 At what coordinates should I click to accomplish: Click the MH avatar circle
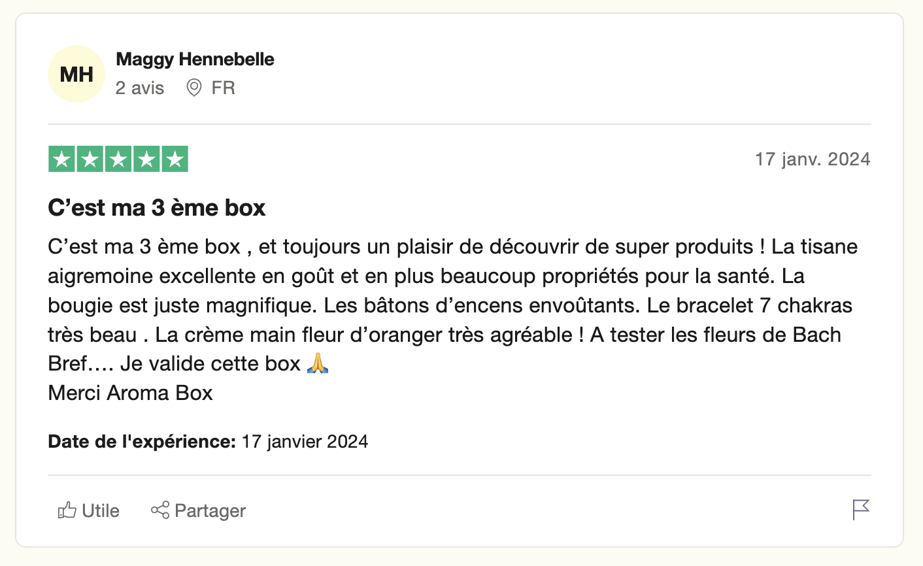pyautogui.click(x=76, y=74)
